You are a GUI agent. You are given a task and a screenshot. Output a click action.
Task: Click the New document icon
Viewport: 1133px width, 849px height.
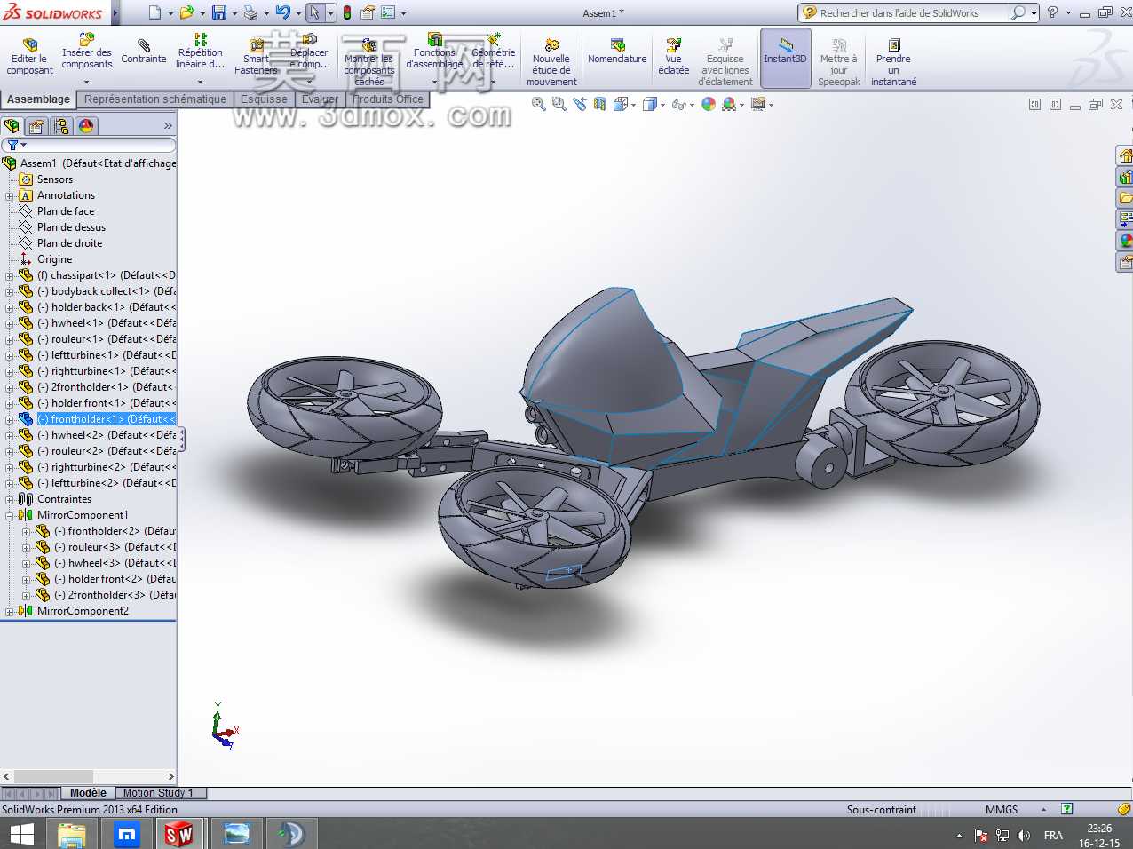point(155,12)
